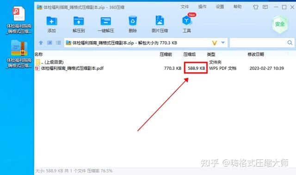Click the 360压缩 app icon in title bar

click(39, 7)
